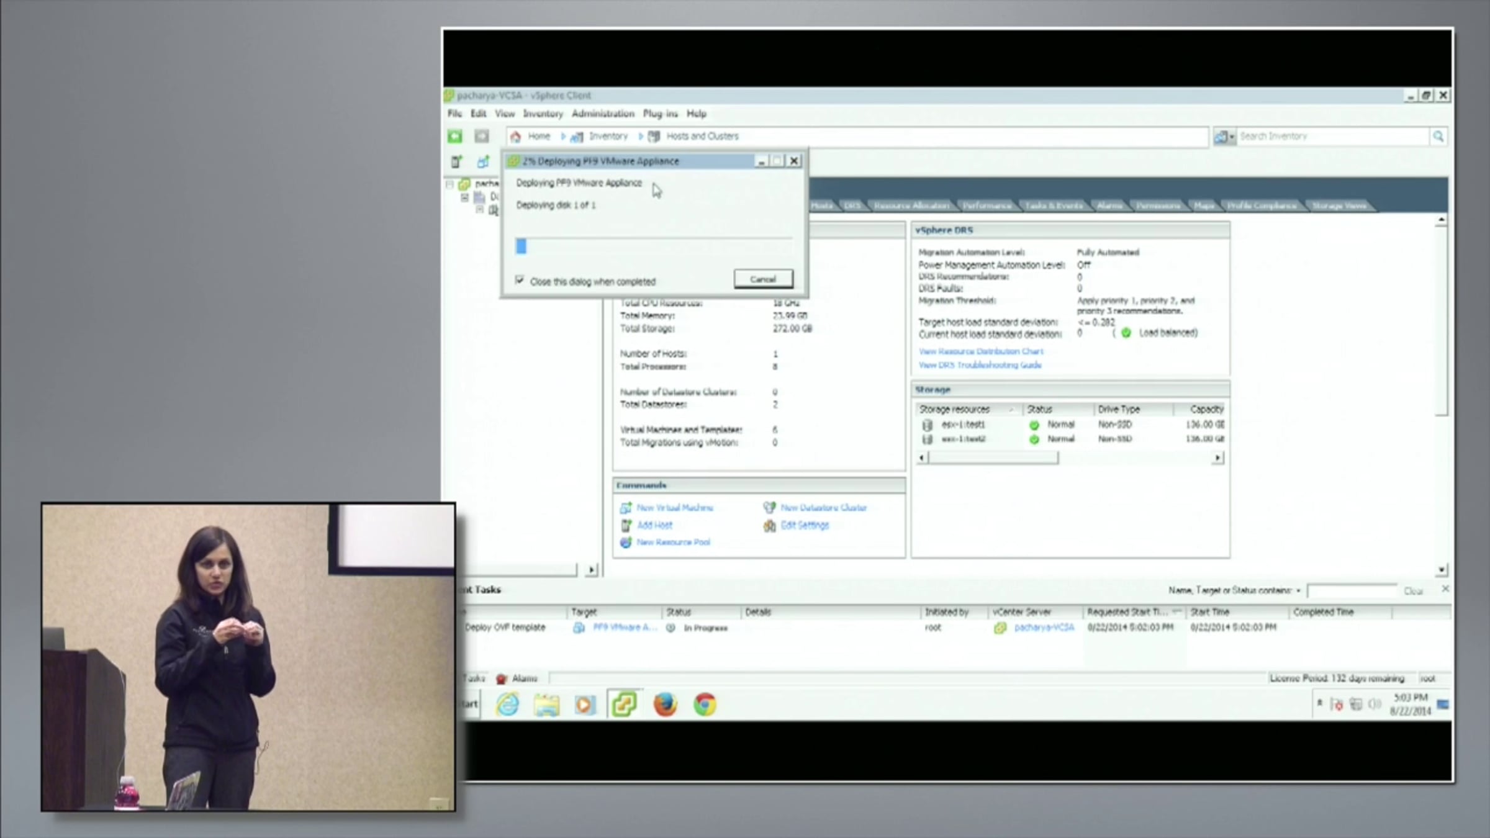Click the search magnifier icon
This screenshot has height=838, width=1490.
click(1438, 136)
